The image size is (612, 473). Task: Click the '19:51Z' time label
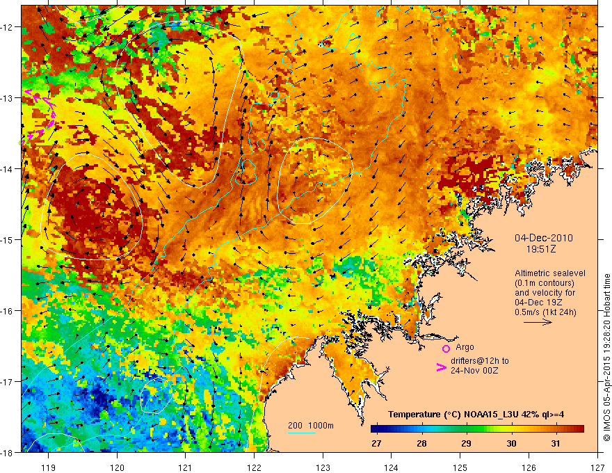(x=541, y=249)
